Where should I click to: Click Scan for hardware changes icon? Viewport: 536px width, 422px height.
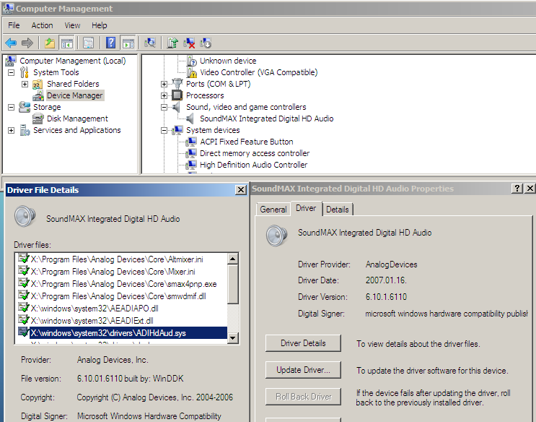point(150,43)
